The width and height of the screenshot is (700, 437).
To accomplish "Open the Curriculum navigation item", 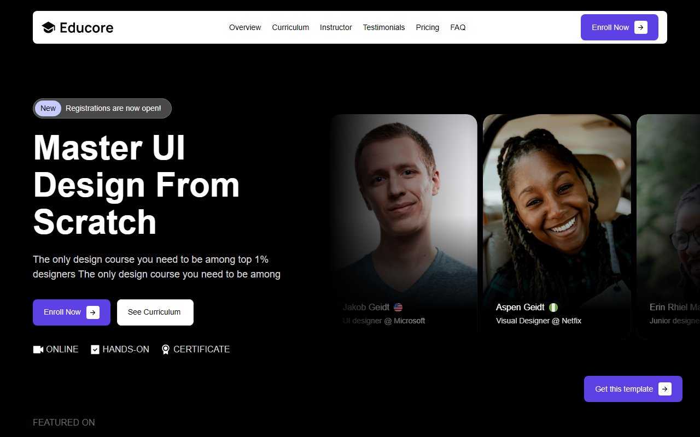I will click(290, 27).
